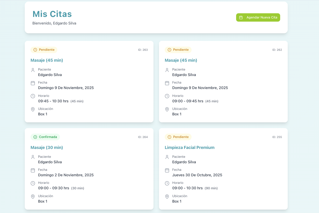Open the Limpieza Facial Premium appointment title
The width and height of the screenshot is (319, 213).
coord(189,147)
